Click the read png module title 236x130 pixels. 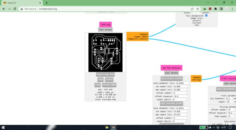click(x=105, y=25)
